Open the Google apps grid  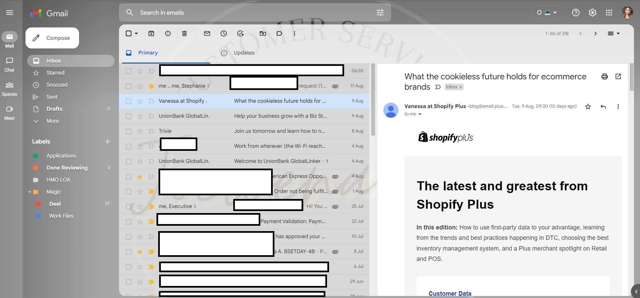[x=609, y=13]
